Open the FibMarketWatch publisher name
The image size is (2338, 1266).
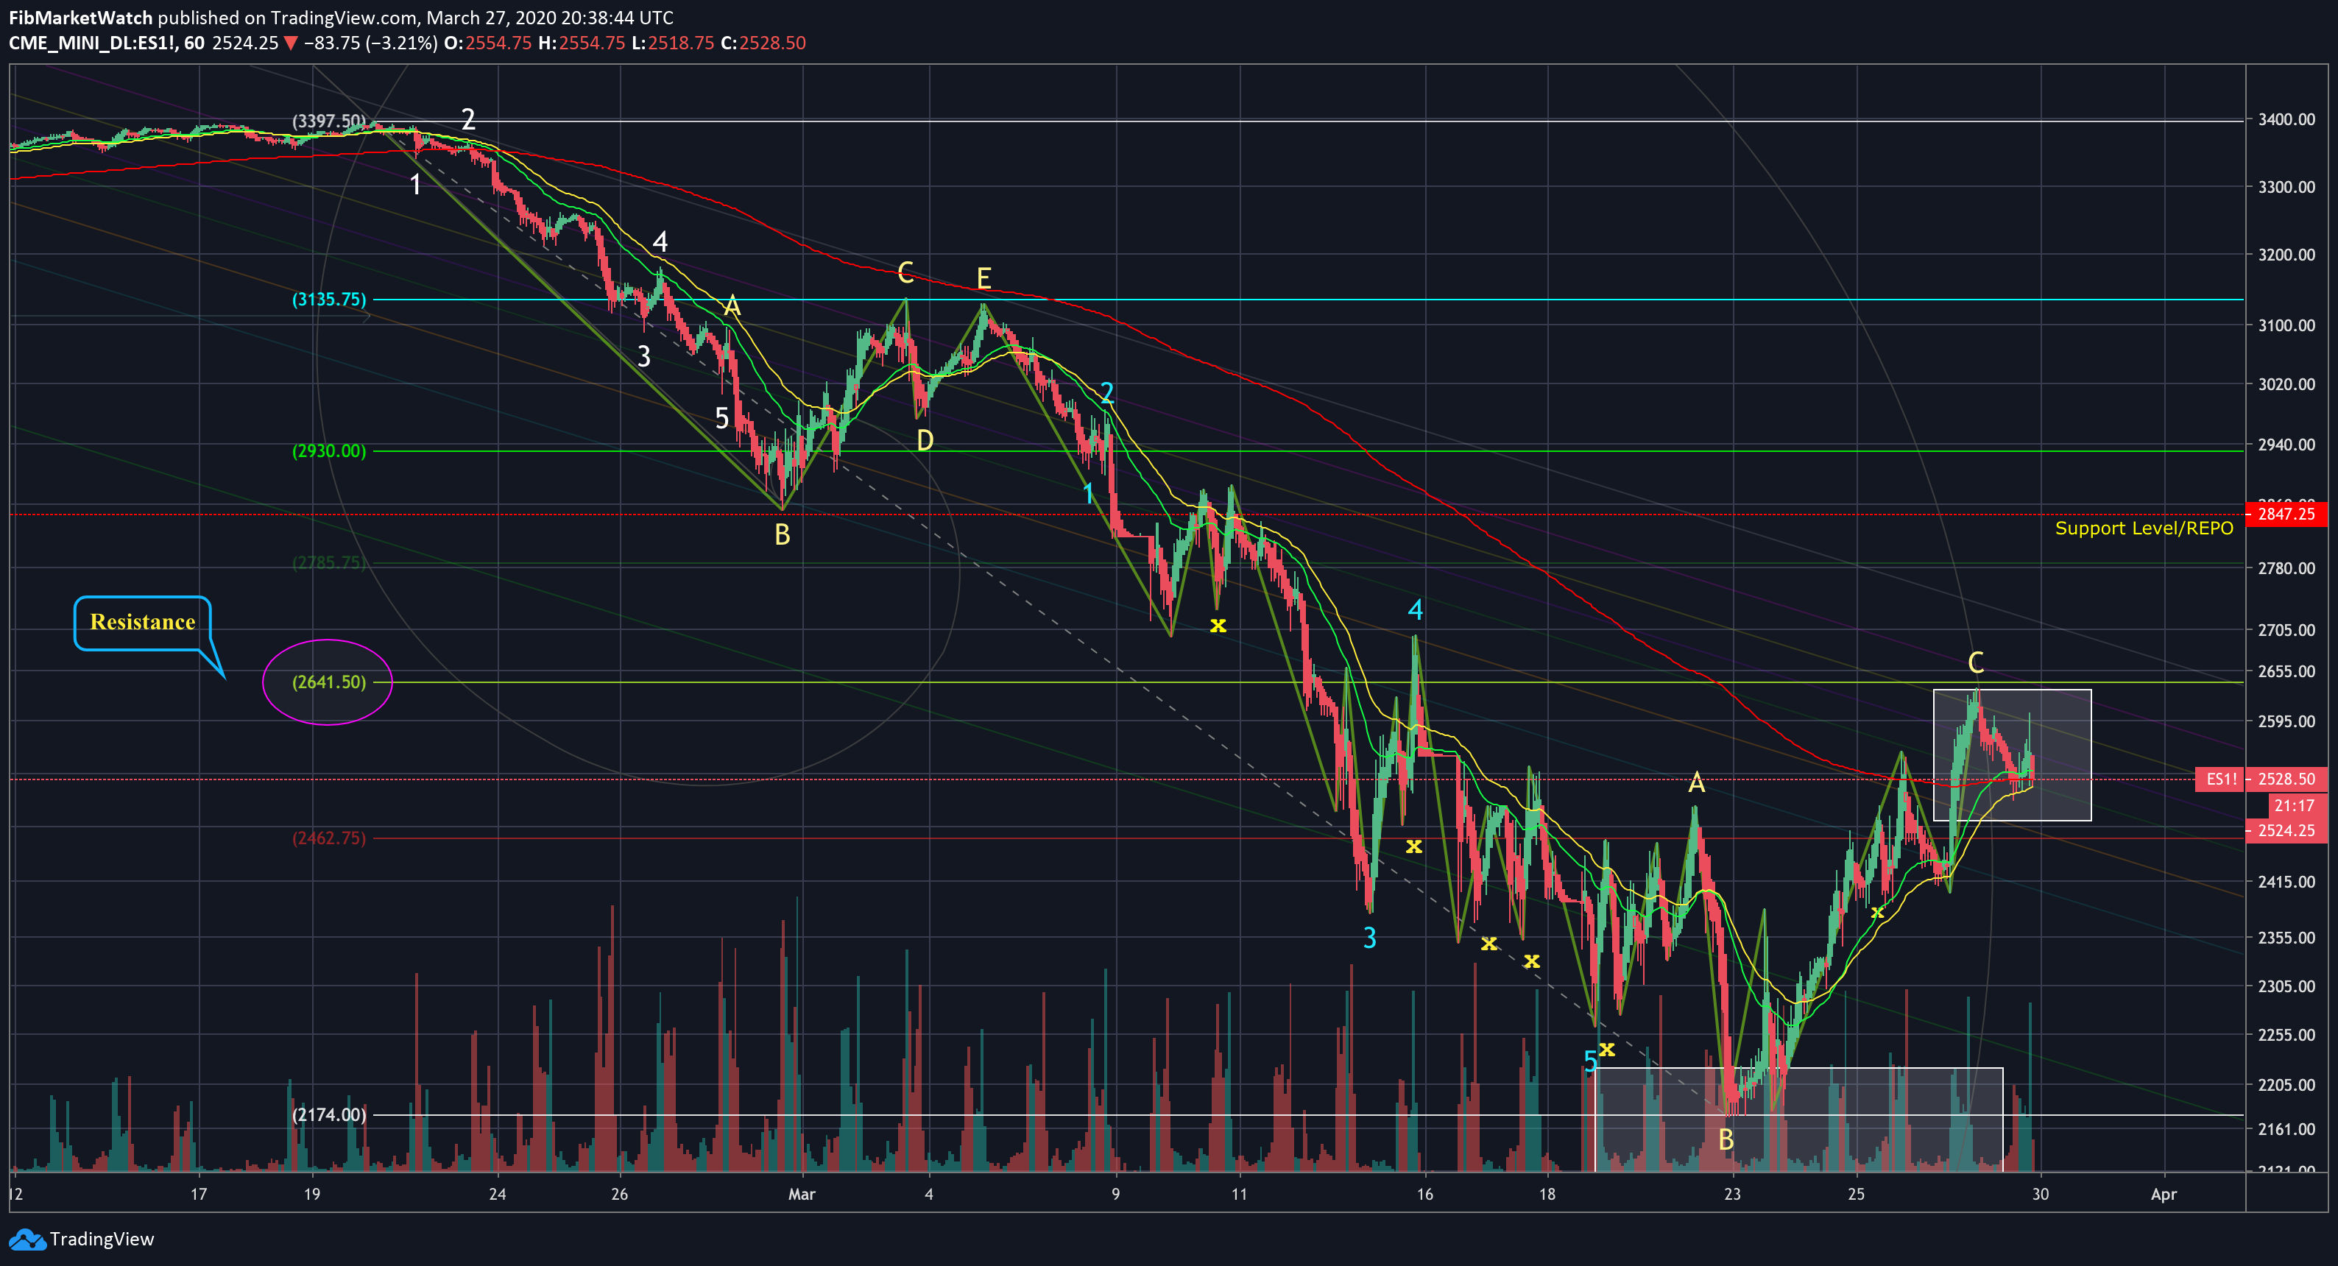(x=81, y=17)
